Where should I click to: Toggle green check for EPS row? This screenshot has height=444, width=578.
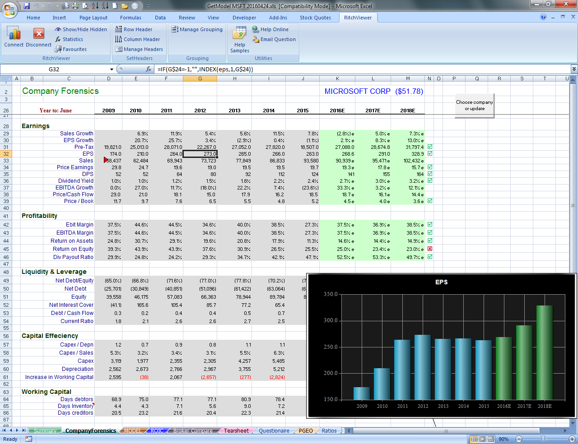point(430,153)
